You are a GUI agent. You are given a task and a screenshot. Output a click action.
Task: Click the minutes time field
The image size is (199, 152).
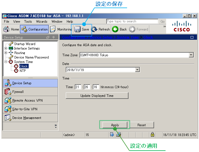(87, 87)
